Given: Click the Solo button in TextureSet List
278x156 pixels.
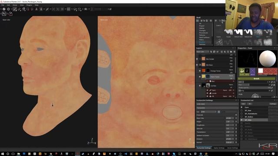Looking at the screenshot, I should click(243, 104).
